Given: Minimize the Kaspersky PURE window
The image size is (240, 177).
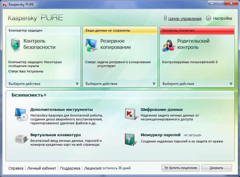Looking at the screenshot, I should [x=212, y=3].
